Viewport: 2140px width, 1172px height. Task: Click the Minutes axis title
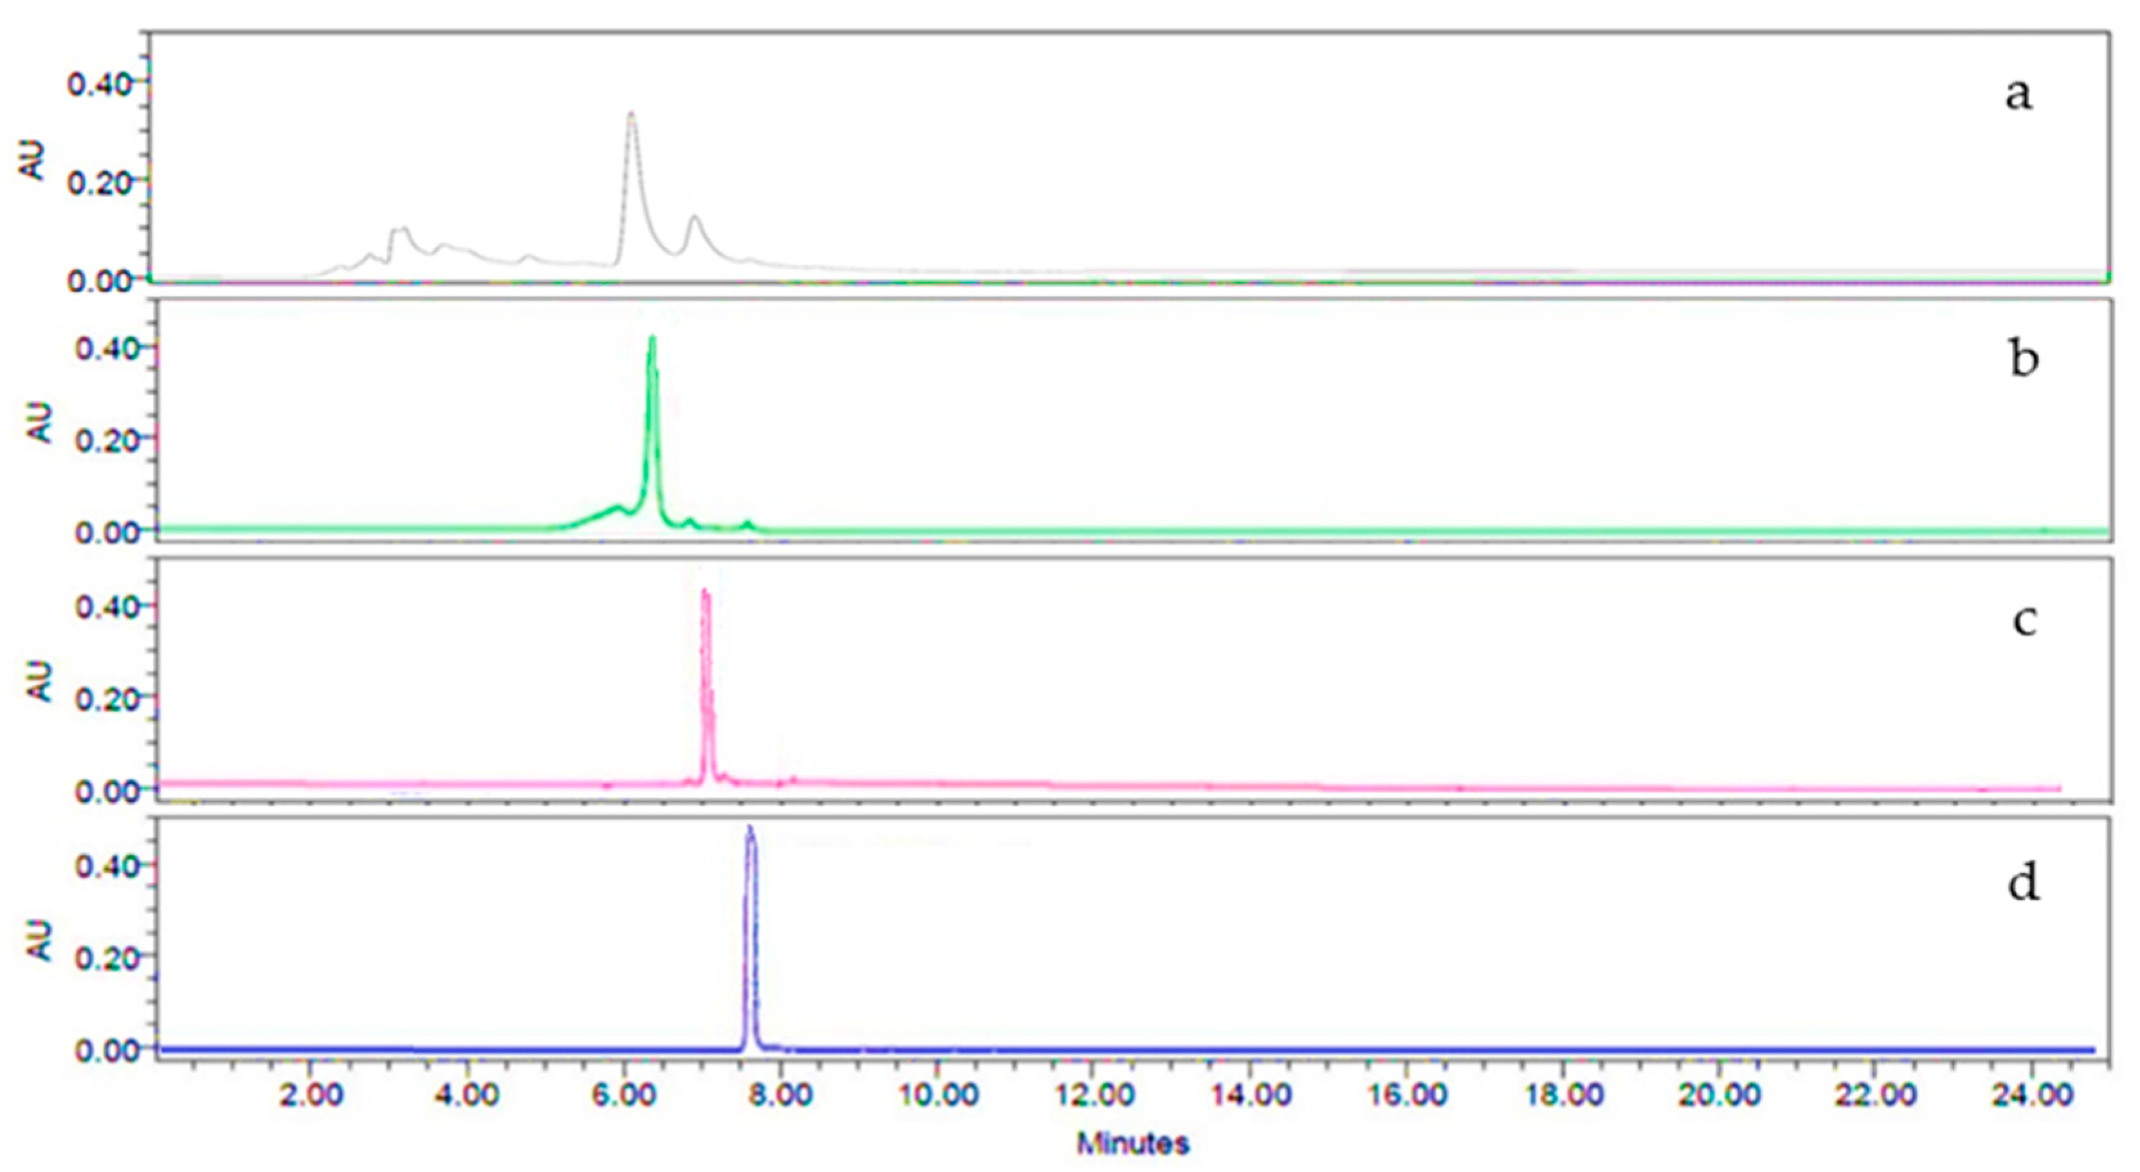[1133, 1144]
